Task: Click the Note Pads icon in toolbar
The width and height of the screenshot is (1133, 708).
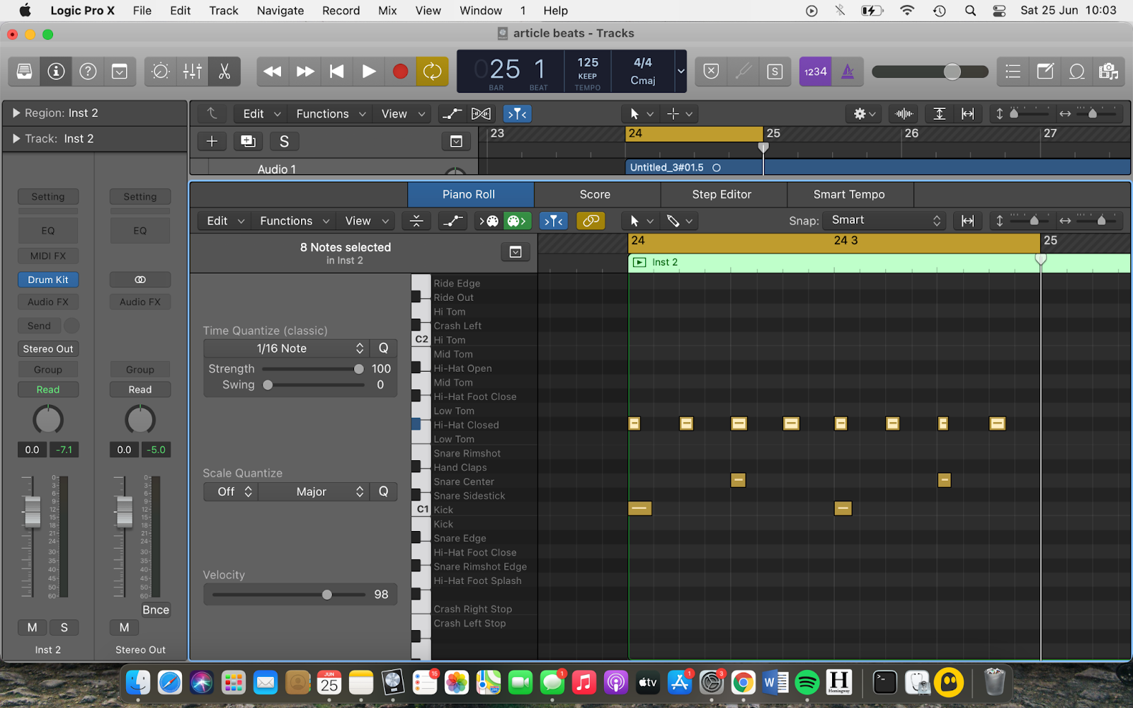Action: 1044,72
